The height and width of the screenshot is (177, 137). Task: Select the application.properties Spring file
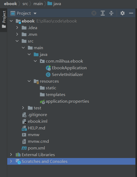(x=64, y=101)
